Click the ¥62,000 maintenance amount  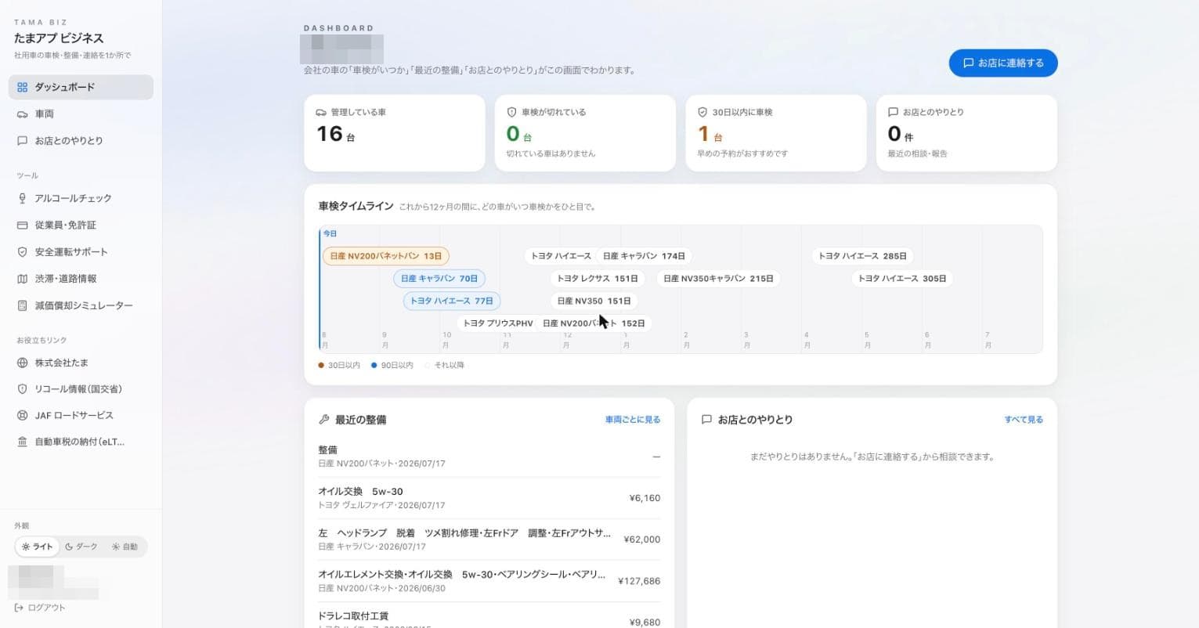coord(642,540)
